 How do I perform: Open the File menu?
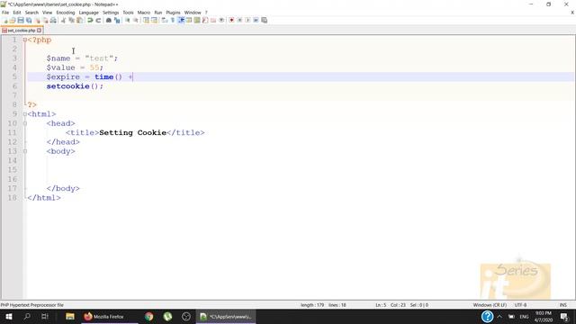click(5, 13)
